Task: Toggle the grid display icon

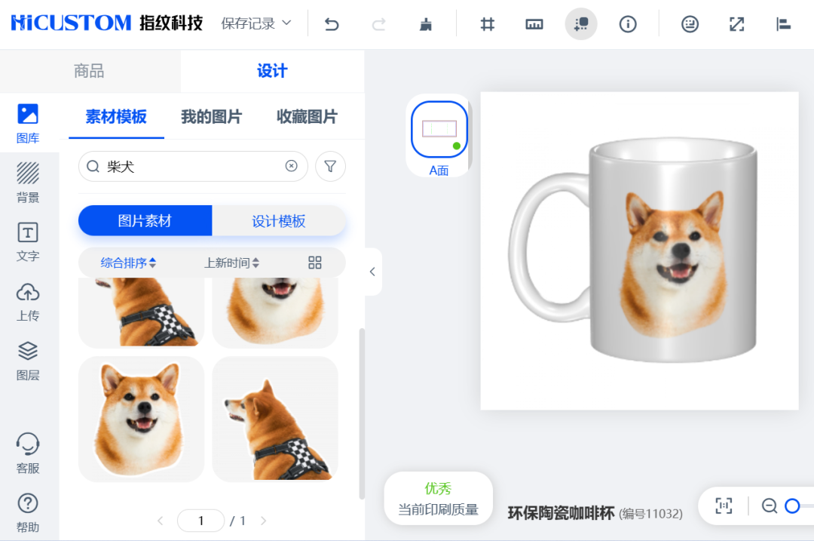Action: click(487, 23)
